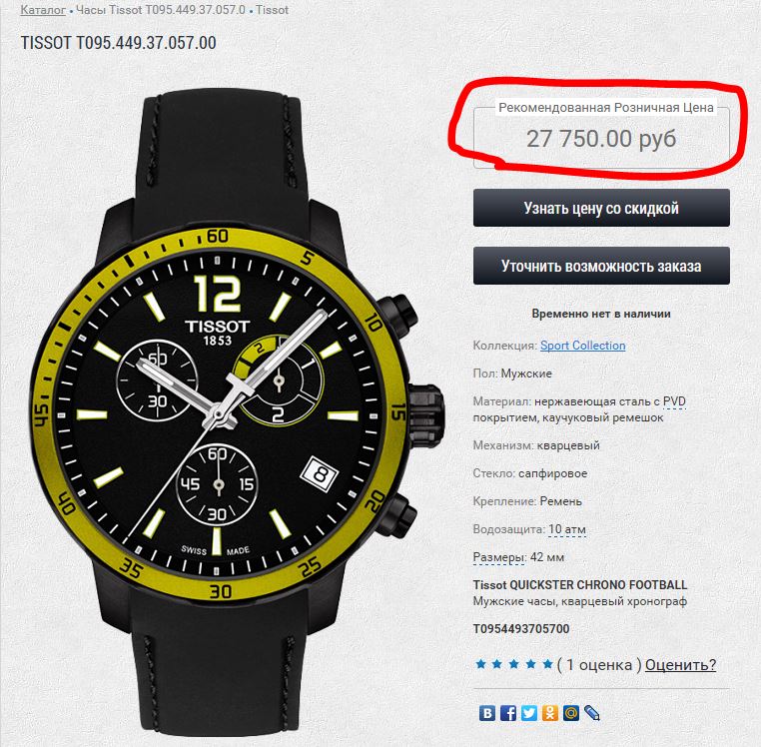The height and width of the screenshot is (747, 761).
Task: Click Уточнить возможность заказа button
Action: (x=601, y=266)
